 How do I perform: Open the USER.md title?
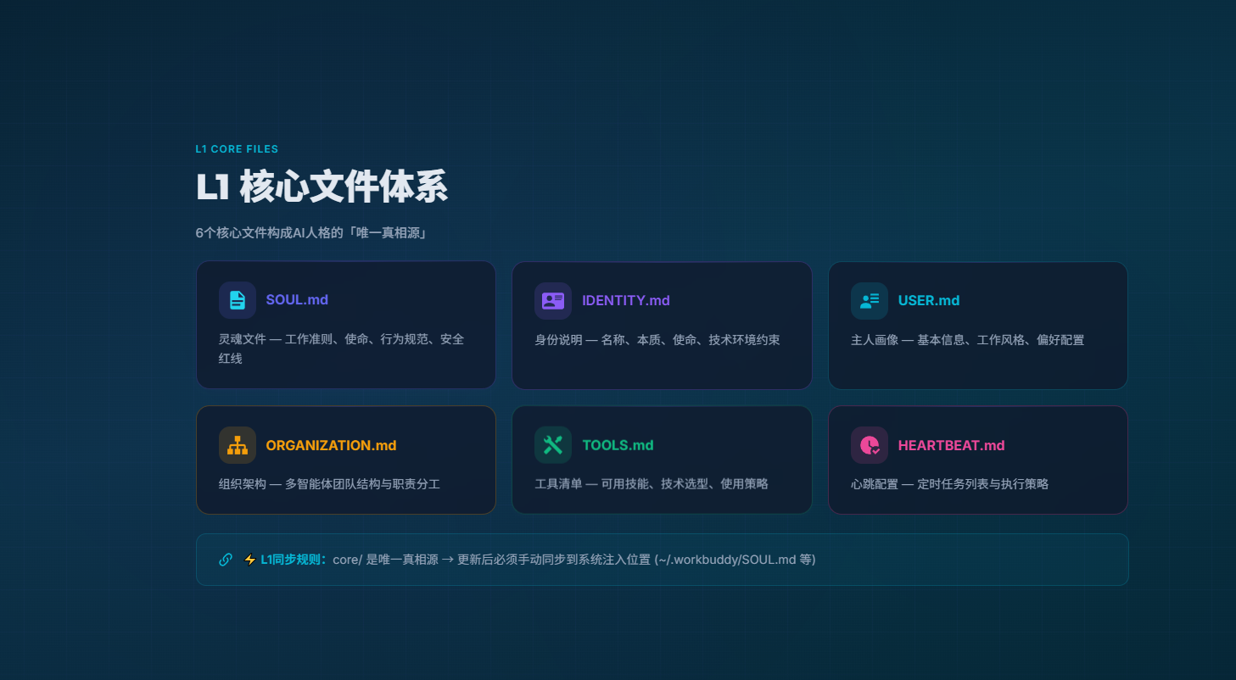929,300
